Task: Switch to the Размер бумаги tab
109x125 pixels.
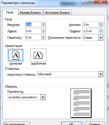Action: tap(30, 13)
